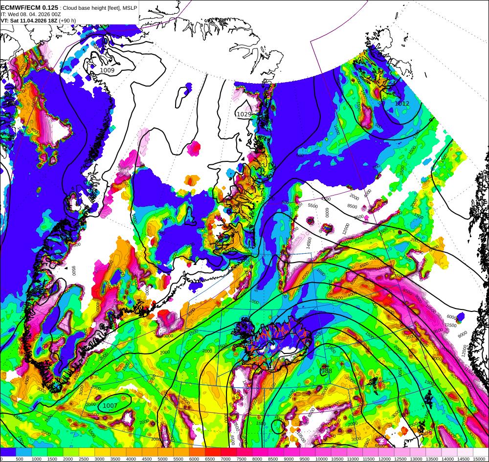The image size is (489, 462).
Task: Click the legend label '3000'
Action: [x=99, y=459]
